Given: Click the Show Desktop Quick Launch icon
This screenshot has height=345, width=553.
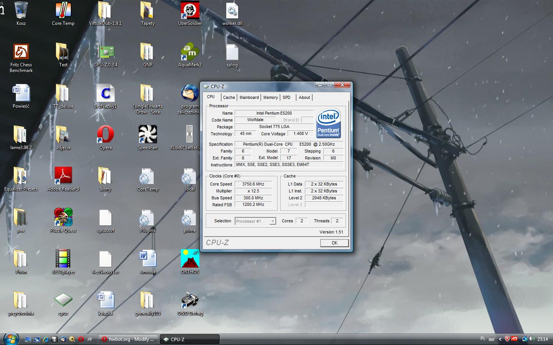Looking at the screenshot, I should [28, 339].
